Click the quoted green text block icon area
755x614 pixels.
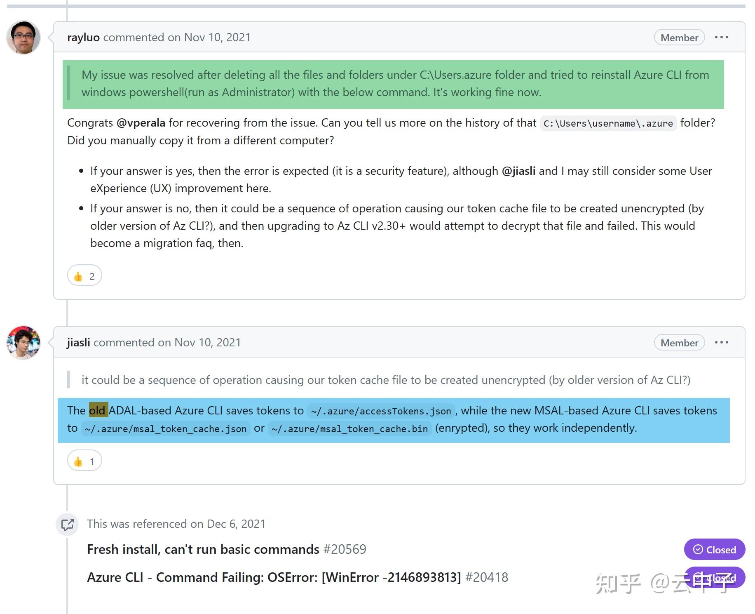(x=69, y=82)
